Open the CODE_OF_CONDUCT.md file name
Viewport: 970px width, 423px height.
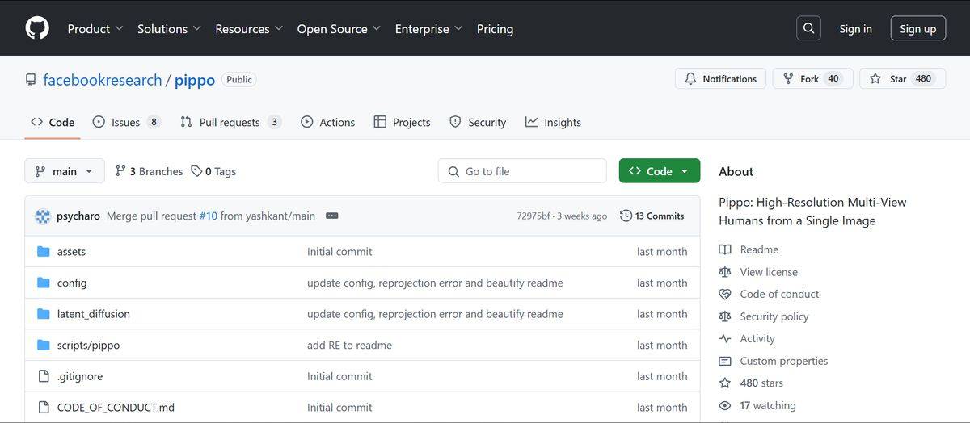pyautogui.click(x=116, y=407)
